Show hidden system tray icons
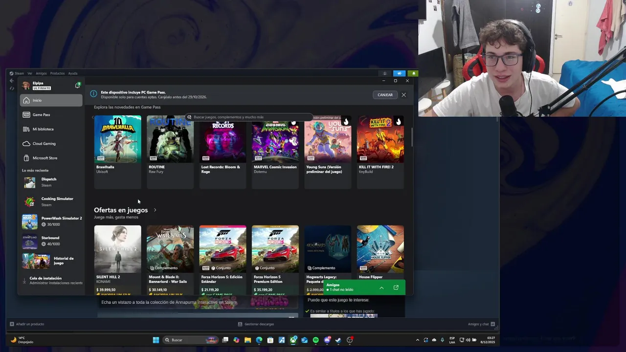 (417, 340)
